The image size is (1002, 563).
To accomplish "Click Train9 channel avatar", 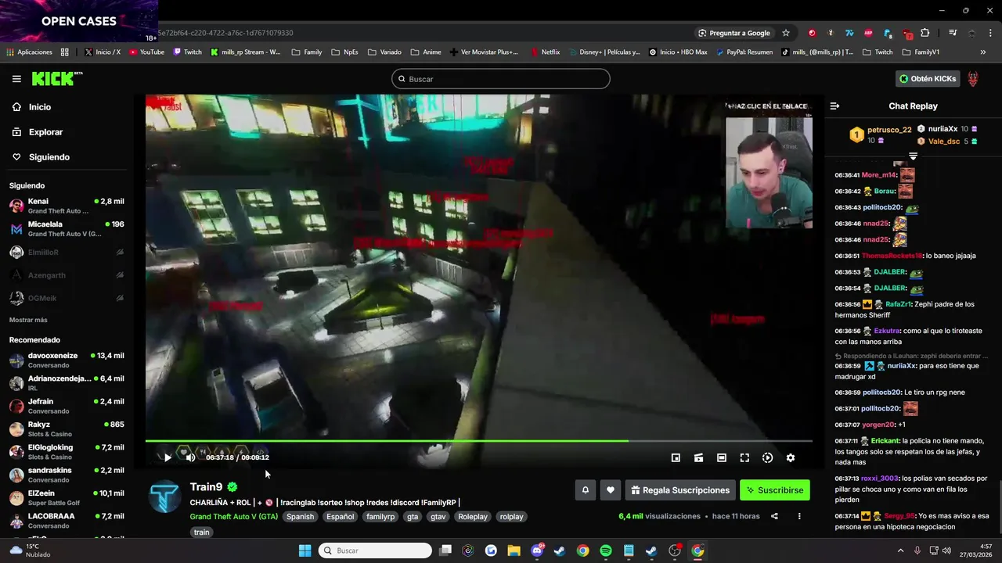I will (x=165, y=497).
